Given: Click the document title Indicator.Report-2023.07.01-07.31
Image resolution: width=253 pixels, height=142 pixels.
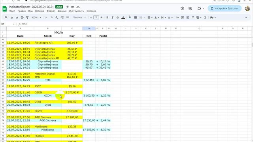Looking at the screenshot, I should [31, 7].
